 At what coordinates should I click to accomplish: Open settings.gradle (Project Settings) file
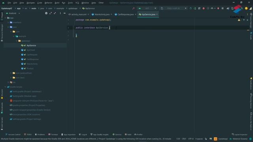(x=27, y=119)
